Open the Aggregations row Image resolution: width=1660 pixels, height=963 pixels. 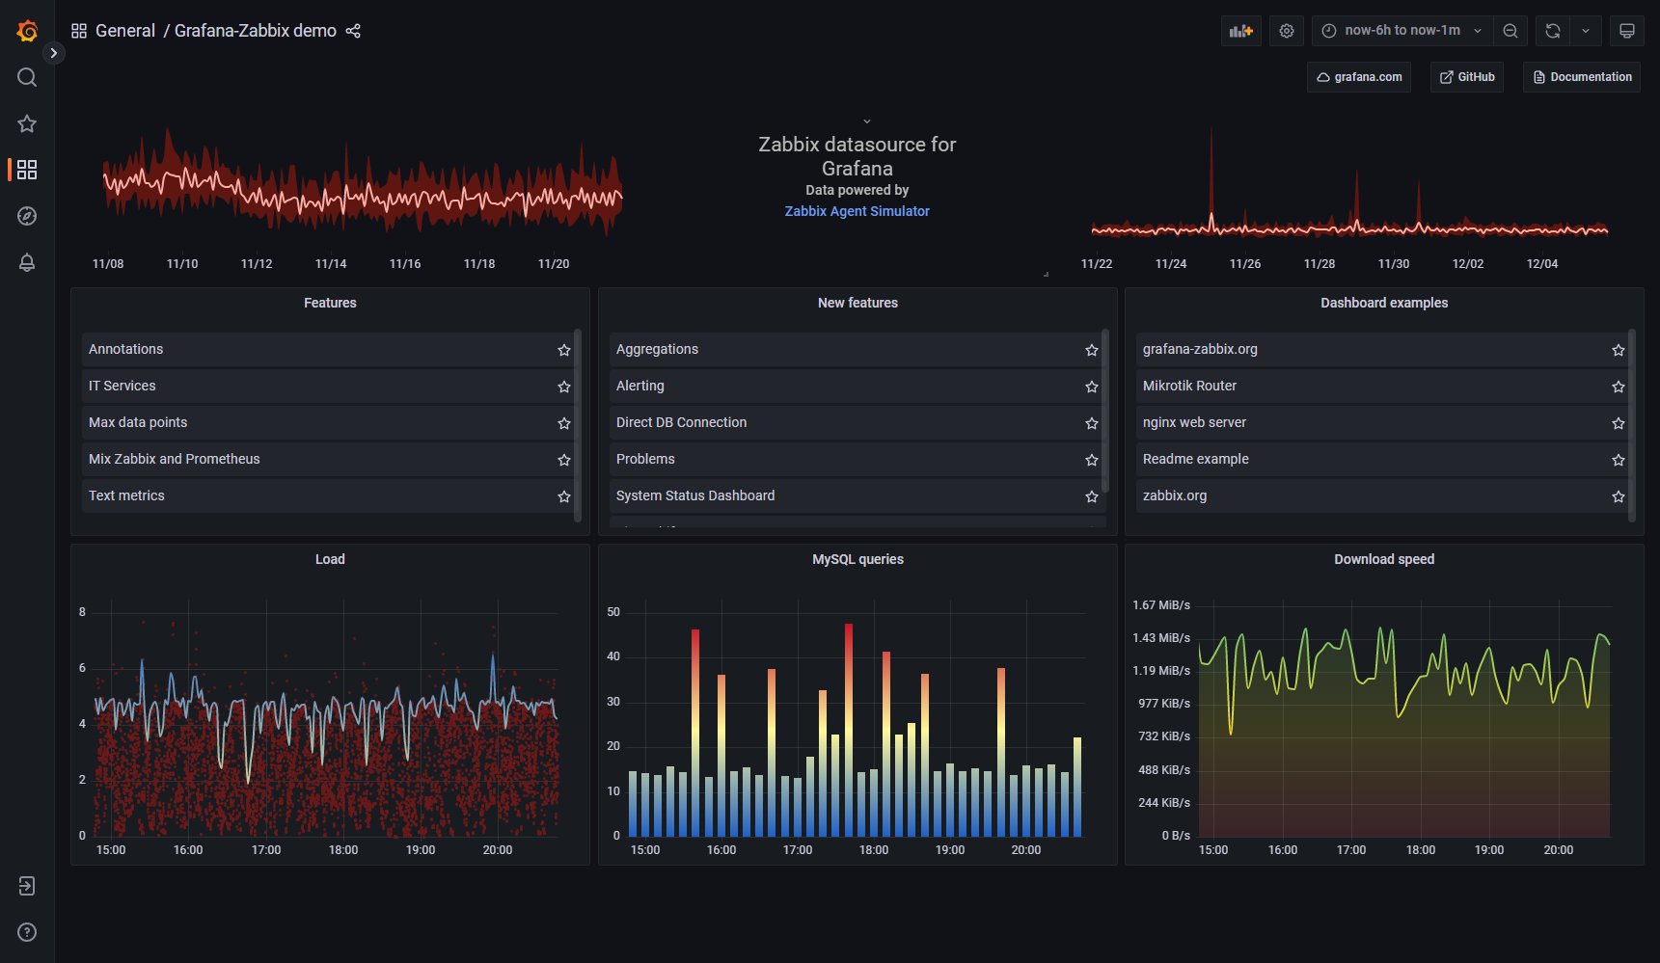856,350
